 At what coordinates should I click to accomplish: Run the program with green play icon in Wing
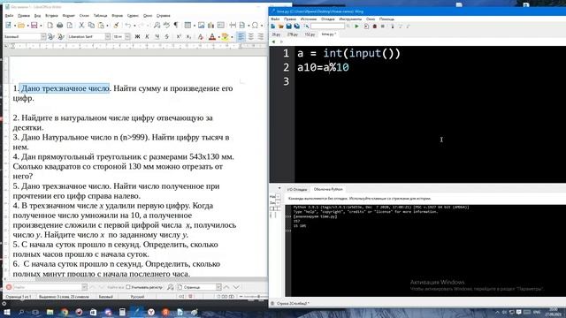click(x=356, y=26)
